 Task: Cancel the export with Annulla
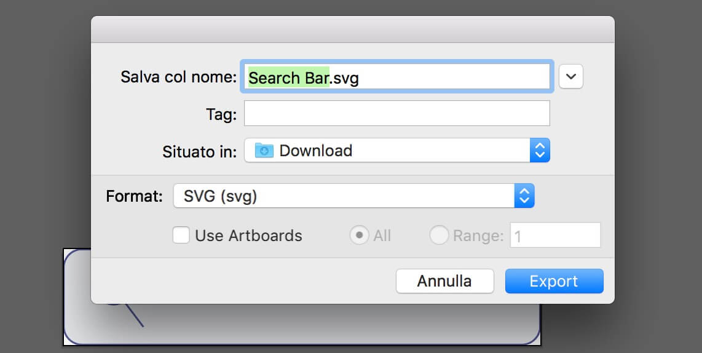444,281
